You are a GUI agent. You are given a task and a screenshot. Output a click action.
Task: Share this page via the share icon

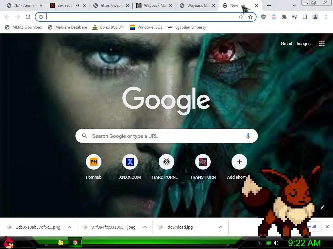pos(240,17)
